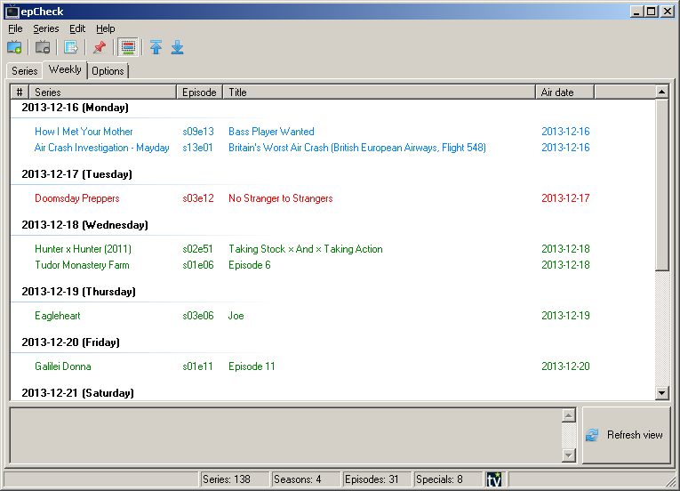Click the blue download arrow icon
Viewport: 680px width, 491px height.
tap(178, 47)
